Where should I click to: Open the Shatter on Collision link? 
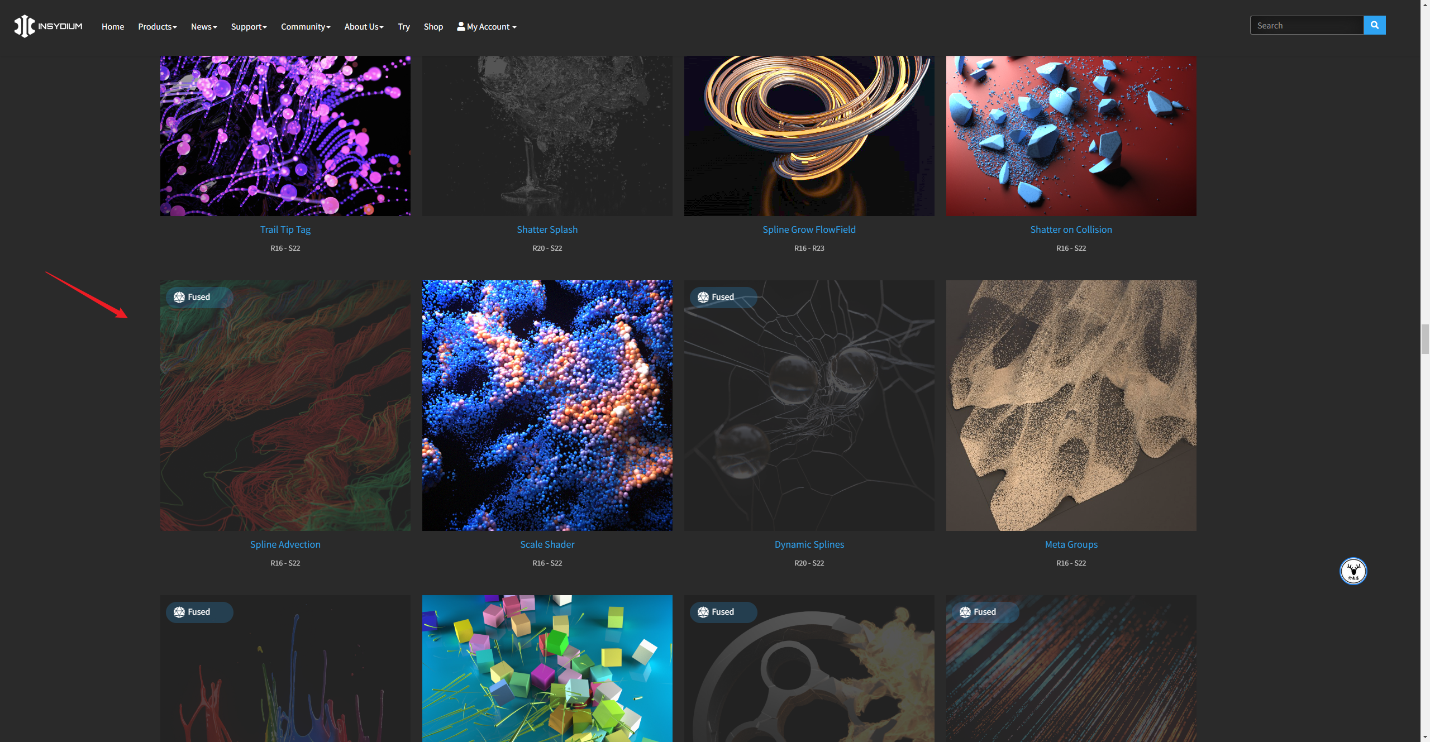pos(1071,229)
